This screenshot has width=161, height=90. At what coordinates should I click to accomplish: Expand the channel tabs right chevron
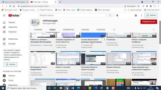[154, 30]
